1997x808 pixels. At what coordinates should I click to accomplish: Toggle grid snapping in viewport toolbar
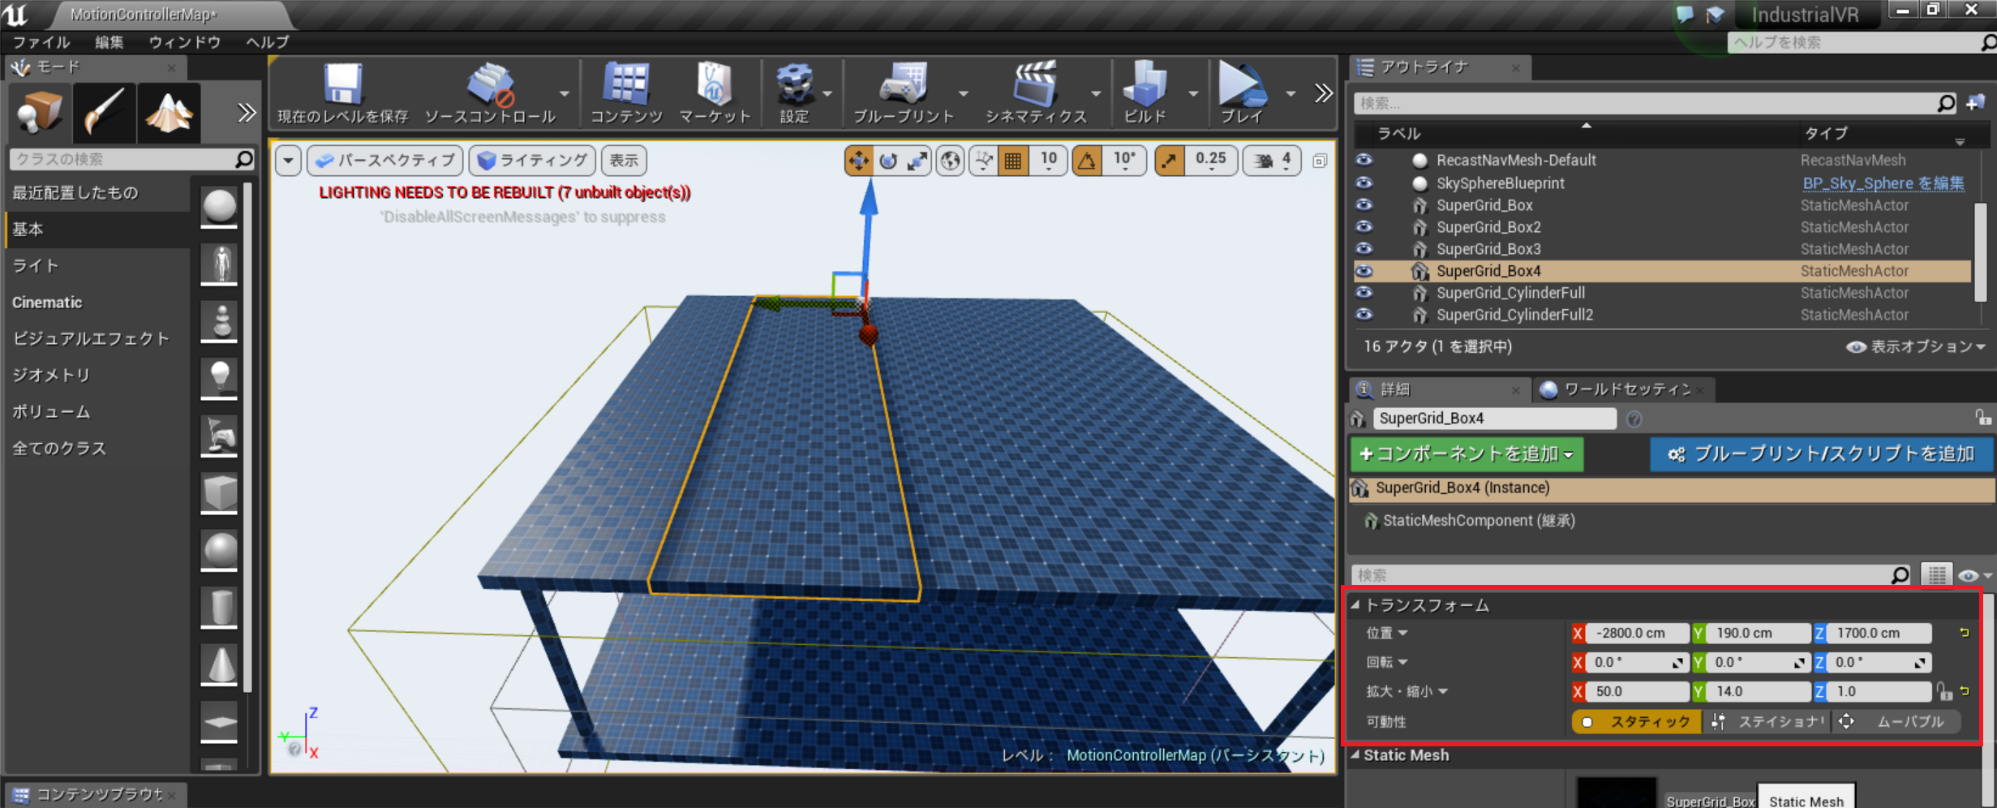(1013, 161)
